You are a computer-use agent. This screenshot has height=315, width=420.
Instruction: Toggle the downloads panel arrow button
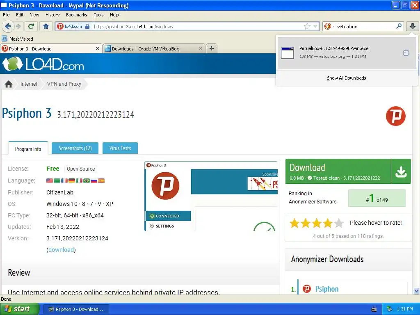pyautogui.click(x=413, y=26)
